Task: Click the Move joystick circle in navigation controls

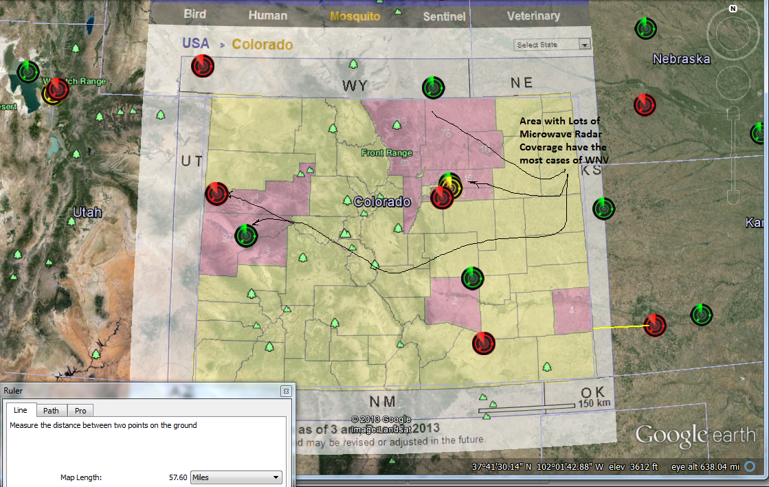Action: tap(733, 82)
